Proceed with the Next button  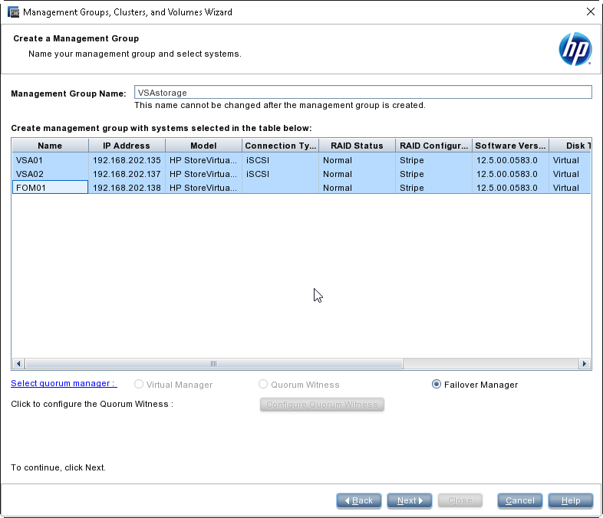click(410, 500)
